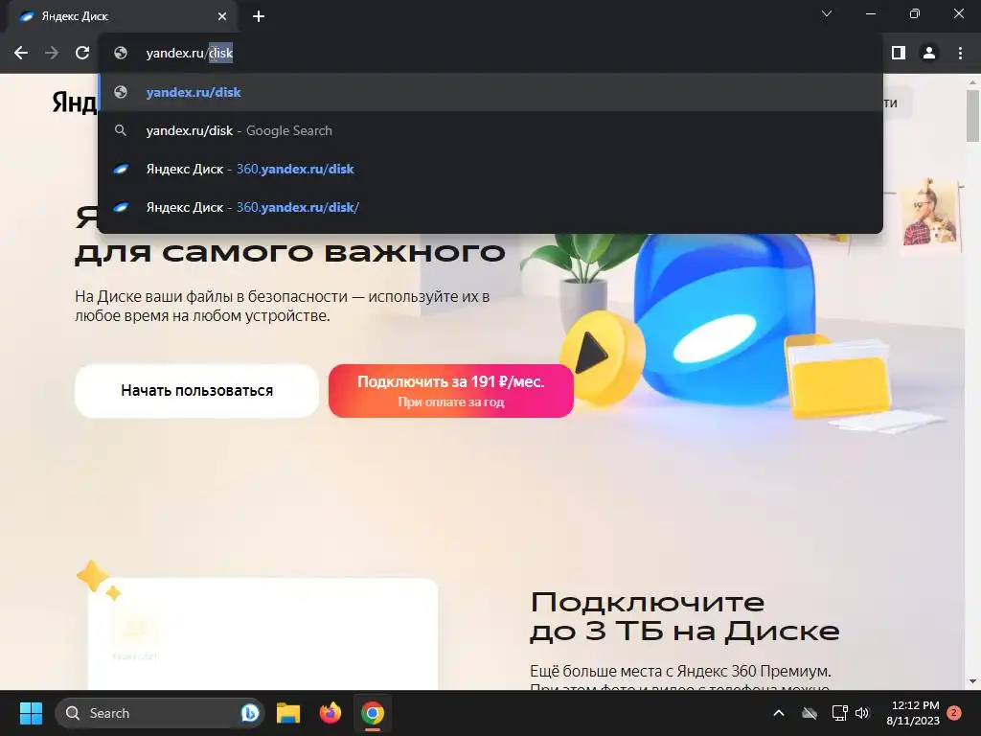Open the tab search chevron in title bar
This screenshot has width=981, height=736.
[827, 13]
